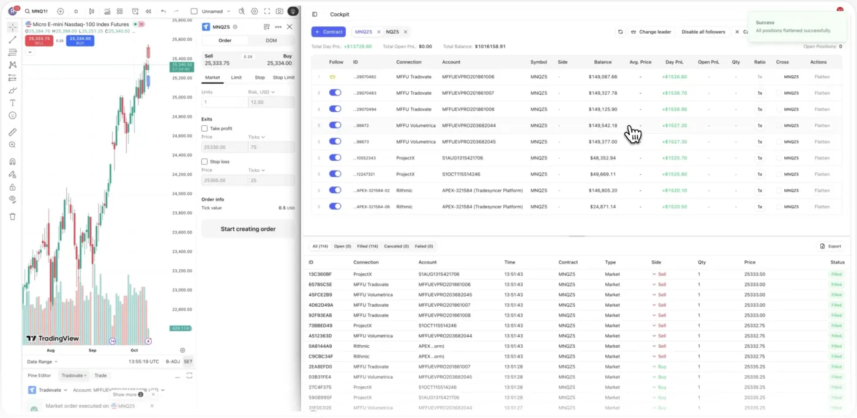Select the trend line drawing tool
Viewport: 857px width, 418px height.
[12, 40]
